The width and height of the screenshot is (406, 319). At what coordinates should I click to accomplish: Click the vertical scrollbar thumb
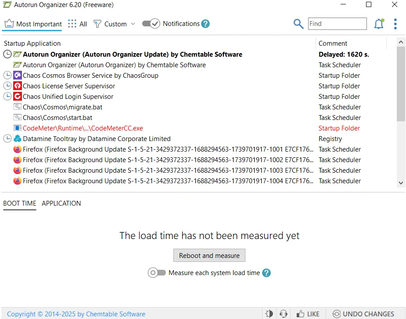[401, 83]
